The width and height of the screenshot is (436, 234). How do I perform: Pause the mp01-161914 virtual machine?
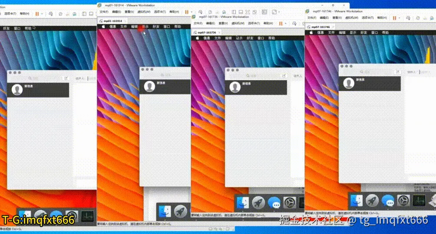[x=187, y=12]
